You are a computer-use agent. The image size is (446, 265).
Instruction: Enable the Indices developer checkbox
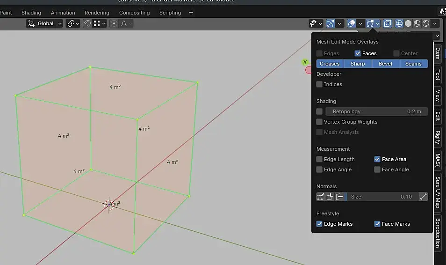pos(319,84)
